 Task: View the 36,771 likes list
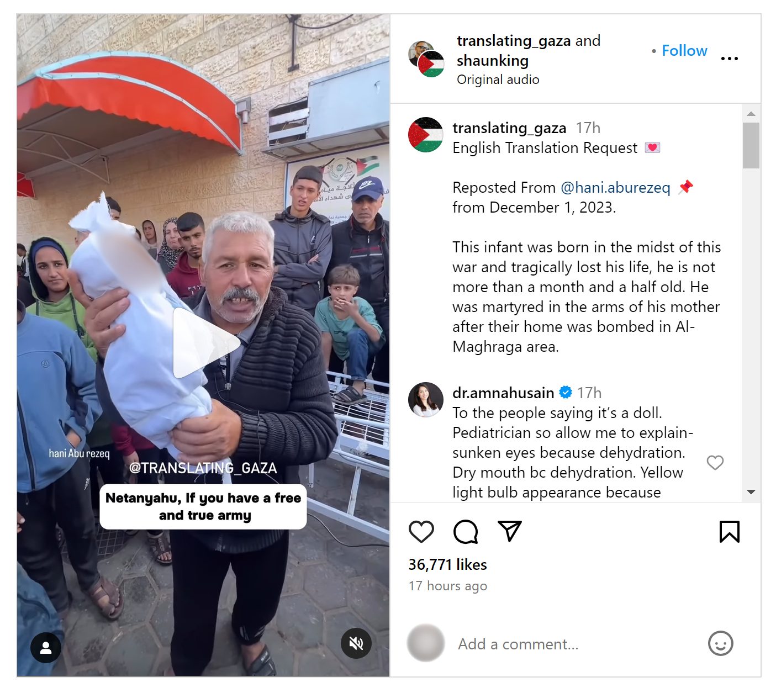(447, 564)
